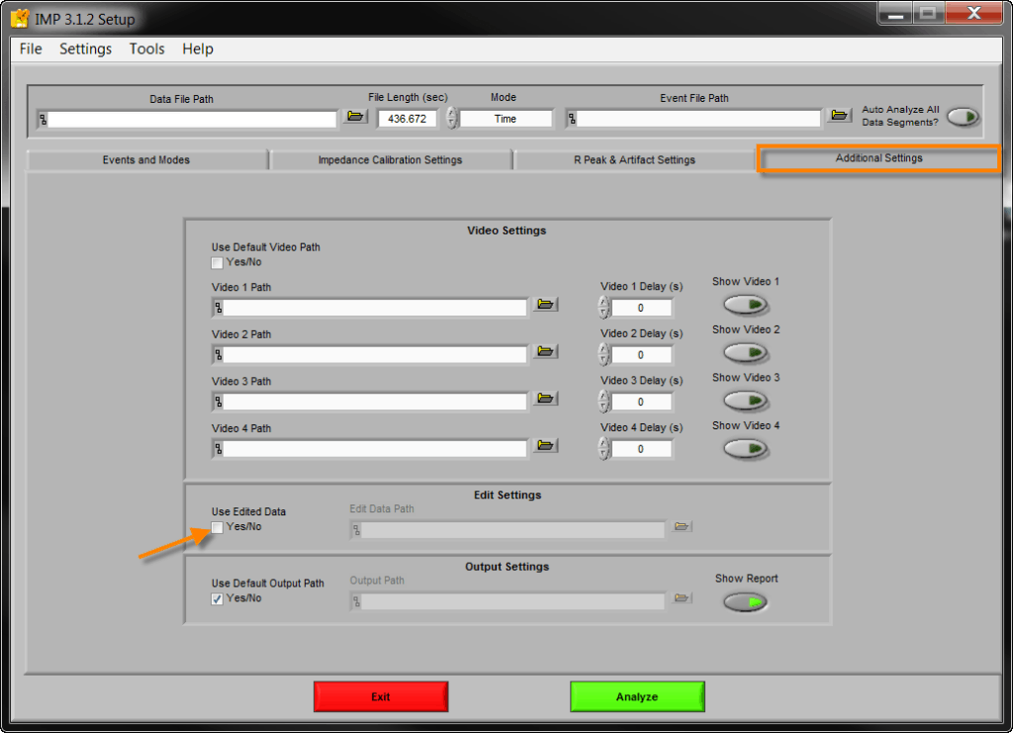The width and height of the screenshot is (1013, 733).
Task: Click the Video 2 Delay stepper arrows
Action: point(604,354)
